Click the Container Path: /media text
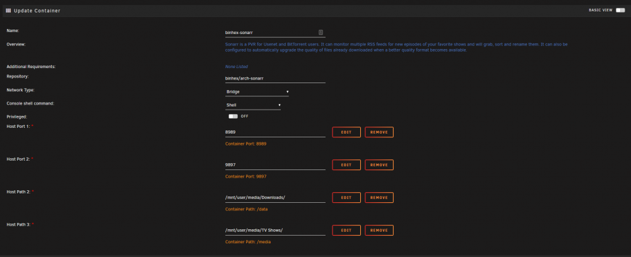Screen dimensions: 631x257 [247, 242]
